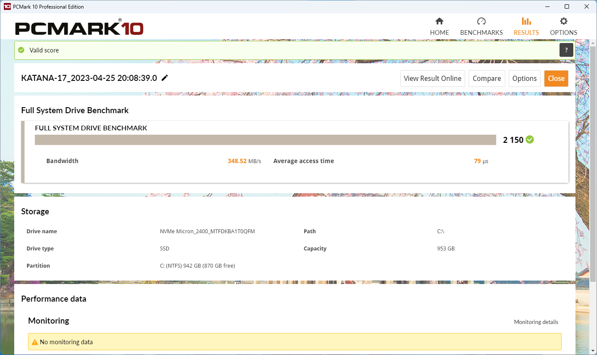The image size is (597, 355).
Task: Open the Benchmarks gauge icon
Action: click(x=481, y=21)
